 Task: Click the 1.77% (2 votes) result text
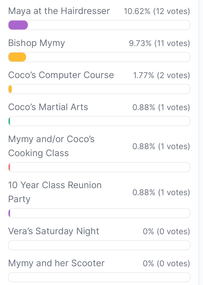click(161, 75)
